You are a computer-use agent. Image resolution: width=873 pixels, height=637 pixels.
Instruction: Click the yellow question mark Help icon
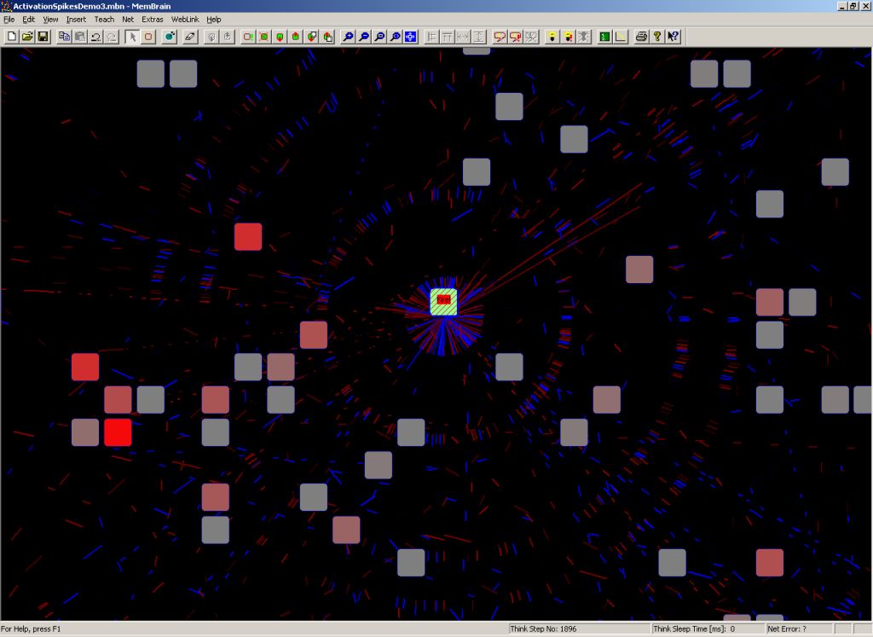pos(657,37)
